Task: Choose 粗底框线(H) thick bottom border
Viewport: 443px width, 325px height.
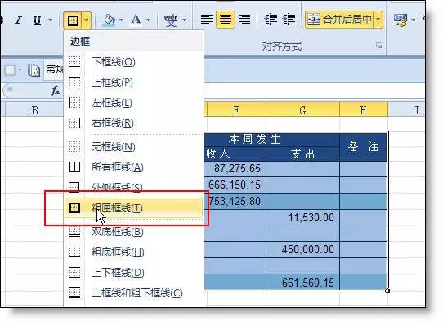Action: coord(133,252)
